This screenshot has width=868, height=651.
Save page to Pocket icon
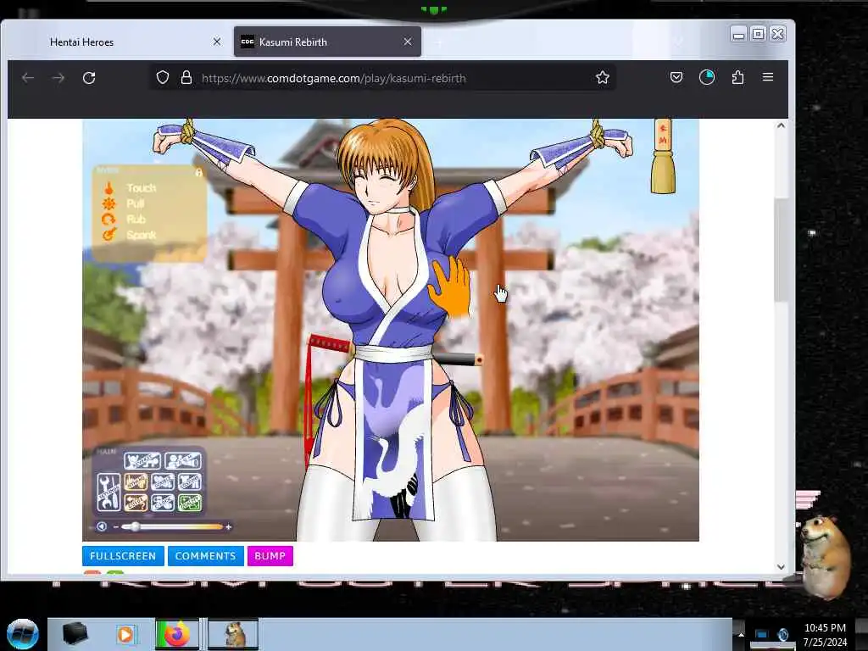click(676, 77)
